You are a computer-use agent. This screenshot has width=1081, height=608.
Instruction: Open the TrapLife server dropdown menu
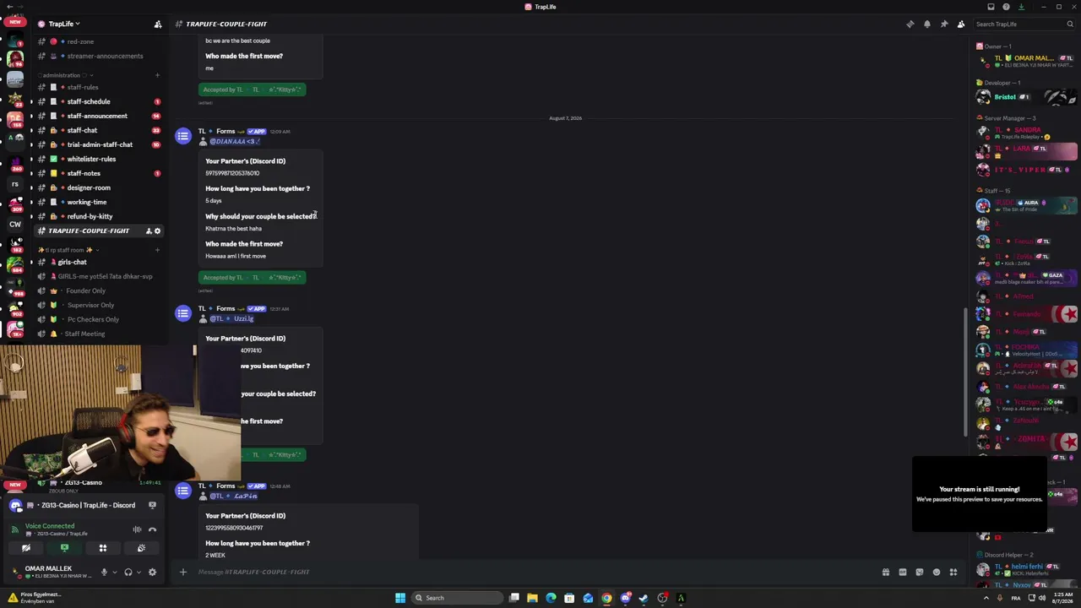65,24
